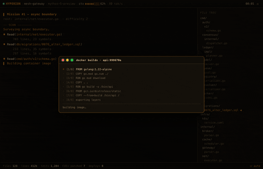Expand the net/ folder
This screenshot has height=169, width=263.
coord(206,156)
